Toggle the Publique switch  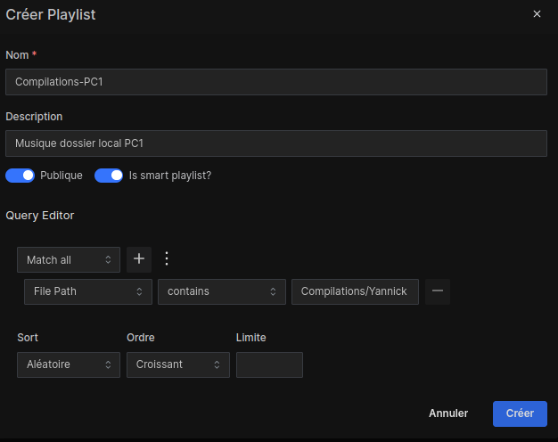point(20,176)
